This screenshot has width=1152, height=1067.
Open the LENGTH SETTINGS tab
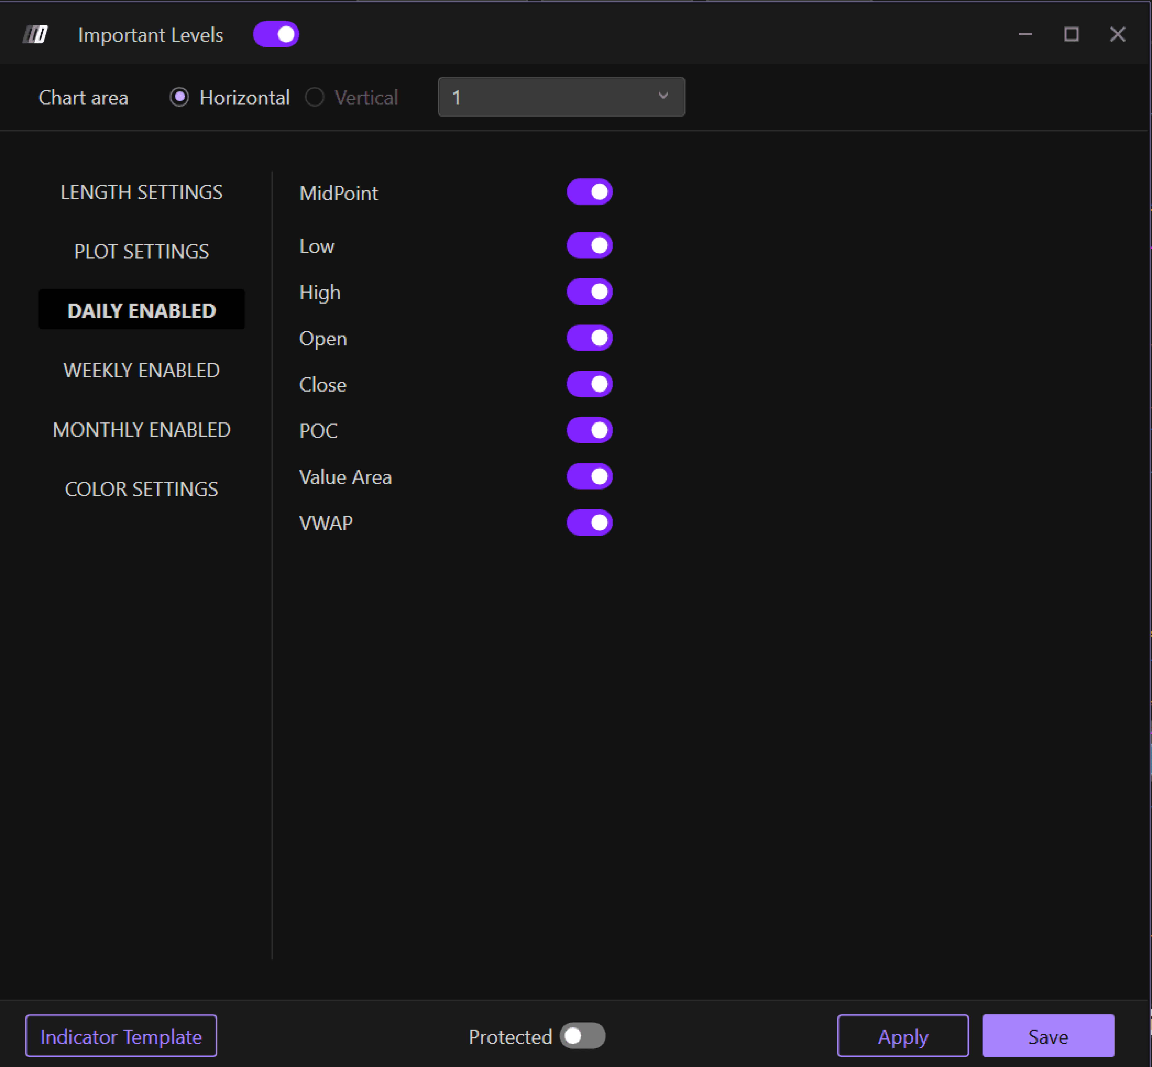(x=141, y=192)
